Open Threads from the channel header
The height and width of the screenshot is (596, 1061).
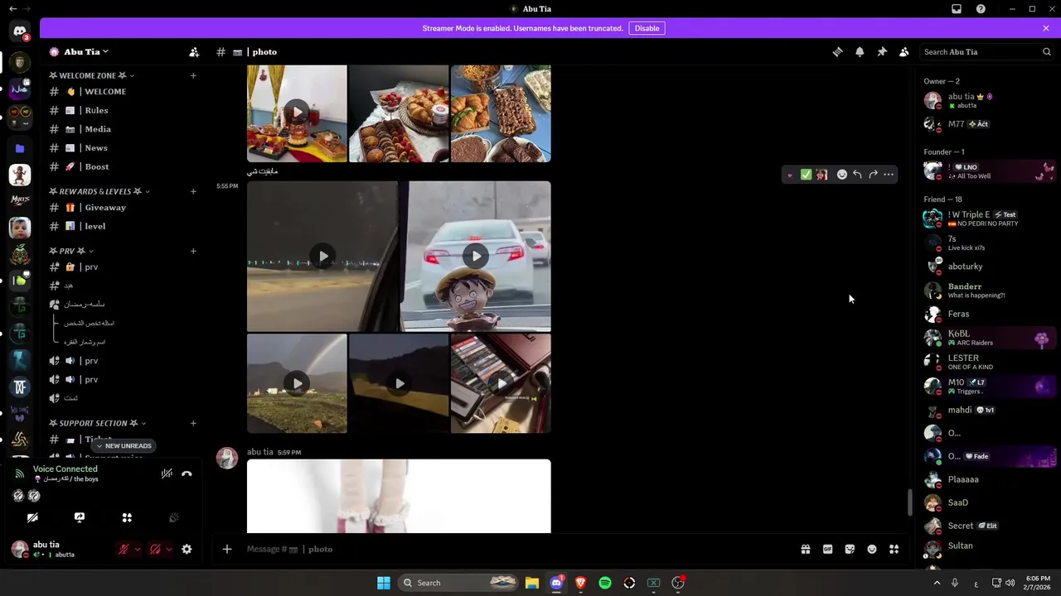(x=837, y=51)
